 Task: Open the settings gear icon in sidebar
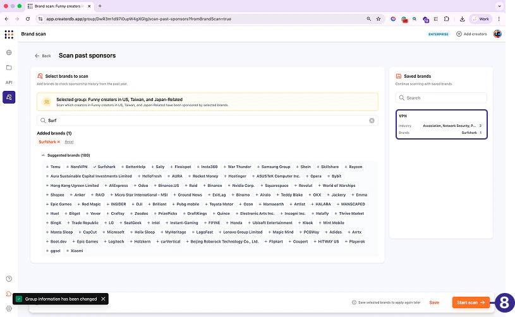(x=9, y=308)
